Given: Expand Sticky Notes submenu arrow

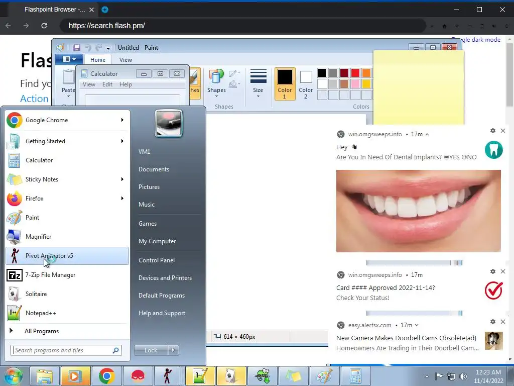Looking at the screenshot, I should coord(122,179).
